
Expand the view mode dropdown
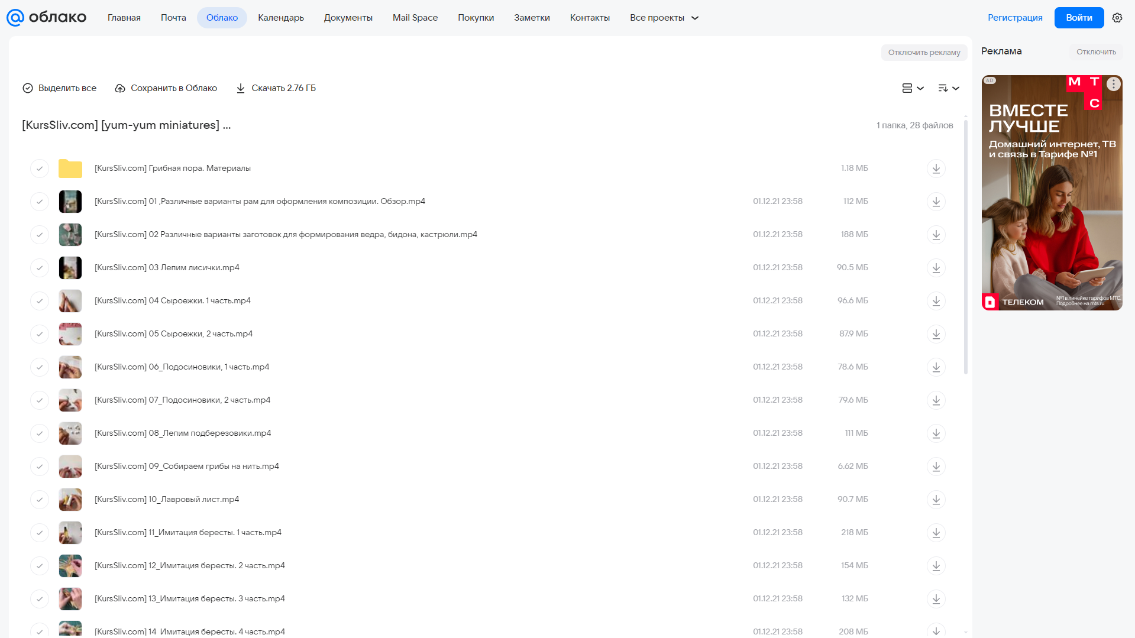913,88
